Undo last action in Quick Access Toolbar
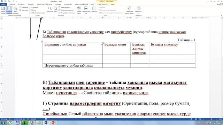This screenshot has height=125, width=223. tap(9, 1)
